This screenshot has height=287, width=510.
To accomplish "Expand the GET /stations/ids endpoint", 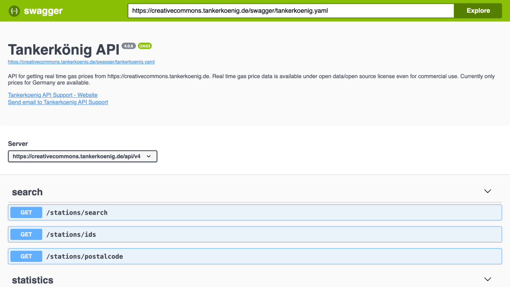I will (x=255, y=234).
